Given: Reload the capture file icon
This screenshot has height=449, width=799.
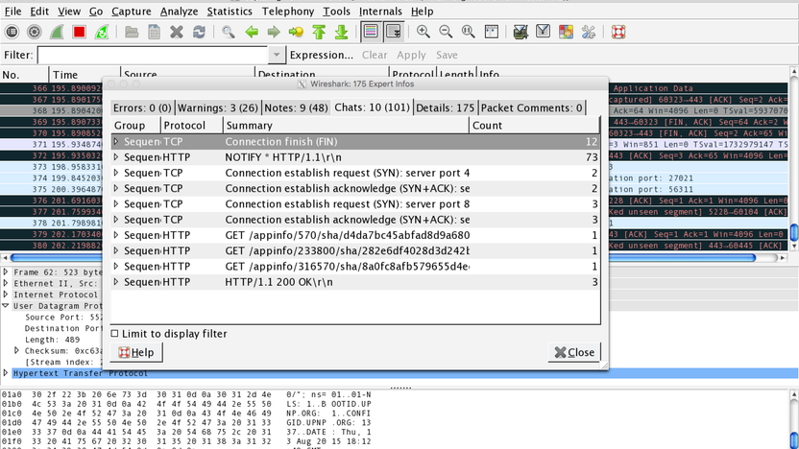Looking at the screenshot, I should 199,32.
